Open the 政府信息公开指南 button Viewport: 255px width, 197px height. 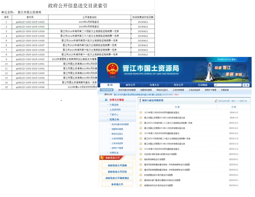tap(117, 165)
